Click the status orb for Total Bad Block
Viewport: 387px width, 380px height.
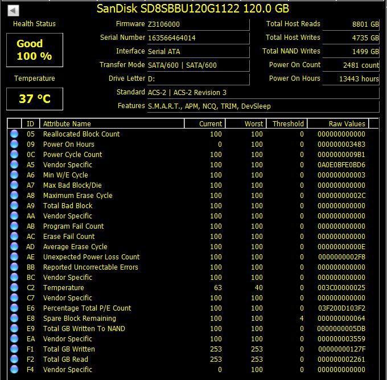coord(14,205)
